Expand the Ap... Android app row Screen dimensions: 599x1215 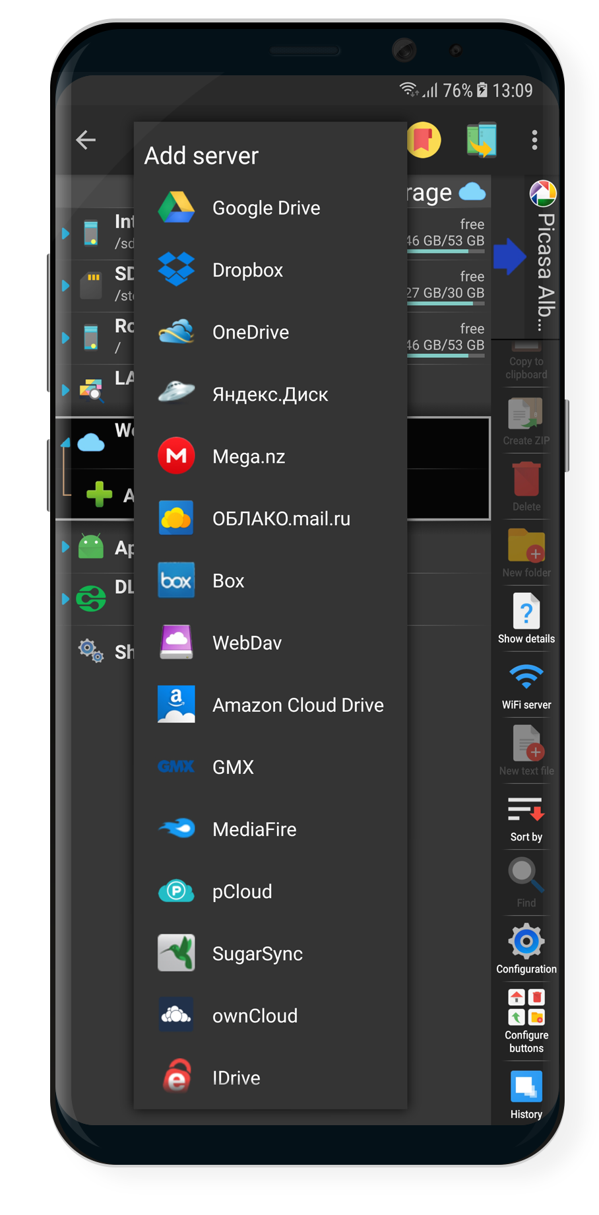click(65, 547)
